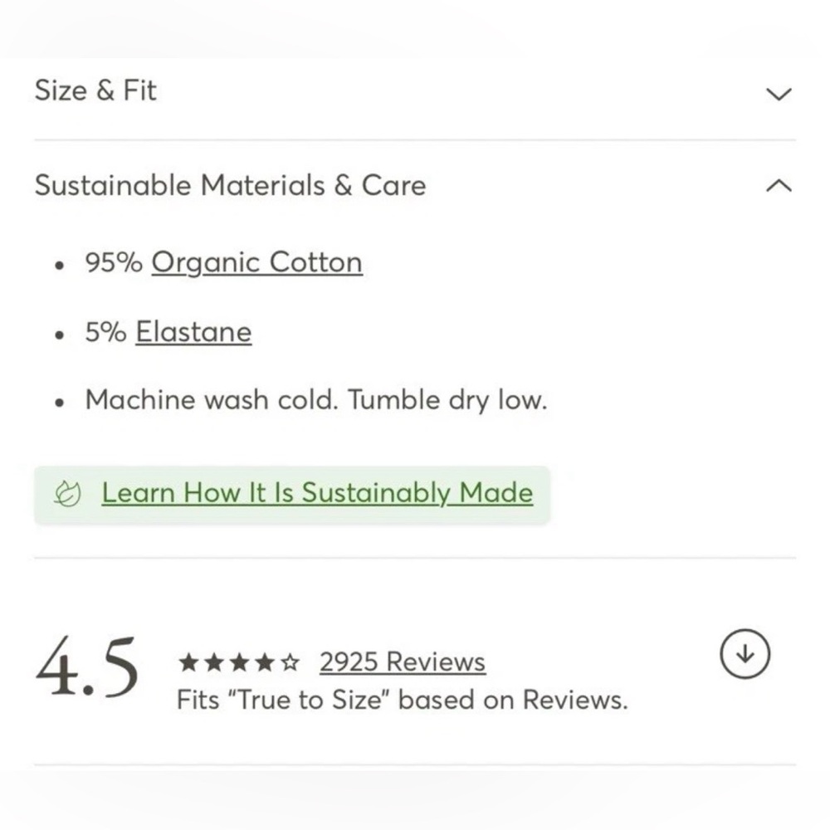The height and width of the screenshot is (830, 830).
Task: Click the fourth filled star
Action: pos(264,662)
